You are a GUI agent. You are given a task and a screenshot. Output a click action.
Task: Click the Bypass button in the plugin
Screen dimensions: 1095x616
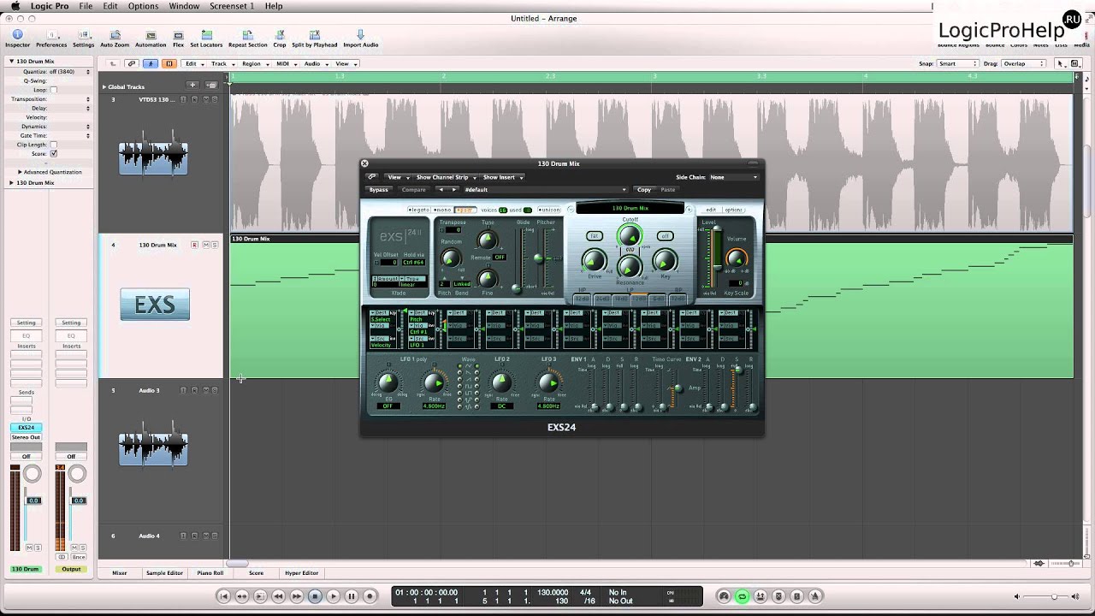pos(378,190)
